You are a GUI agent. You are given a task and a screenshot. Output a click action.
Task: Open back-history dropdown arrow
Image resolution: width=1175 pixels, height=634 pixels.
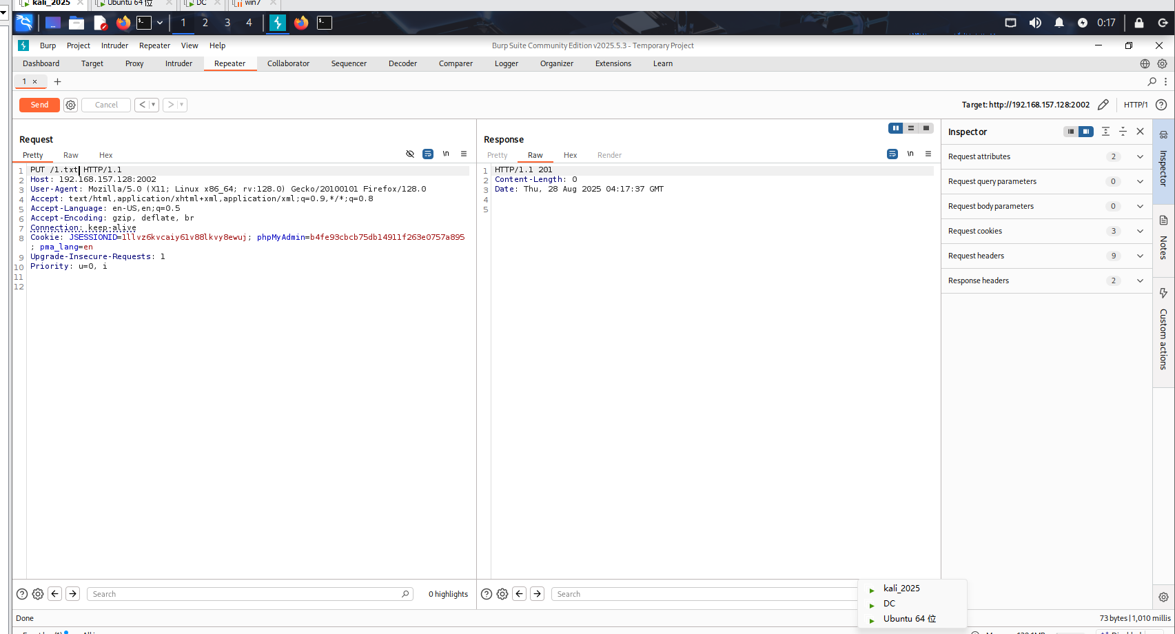pyautogui.click(x=154, y=105)
